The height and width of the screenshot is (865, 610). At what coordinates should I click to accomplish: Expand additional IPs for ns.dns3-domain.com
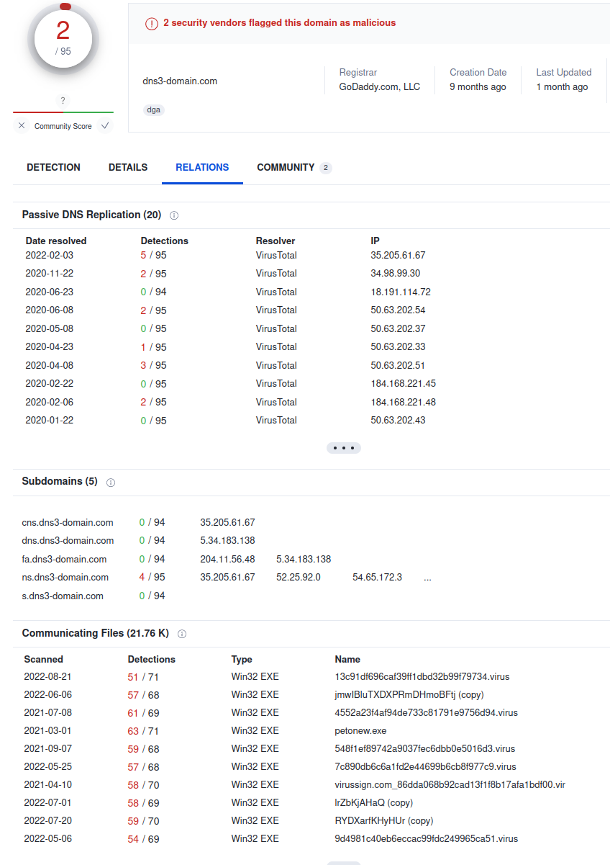(x=428, y=578)
